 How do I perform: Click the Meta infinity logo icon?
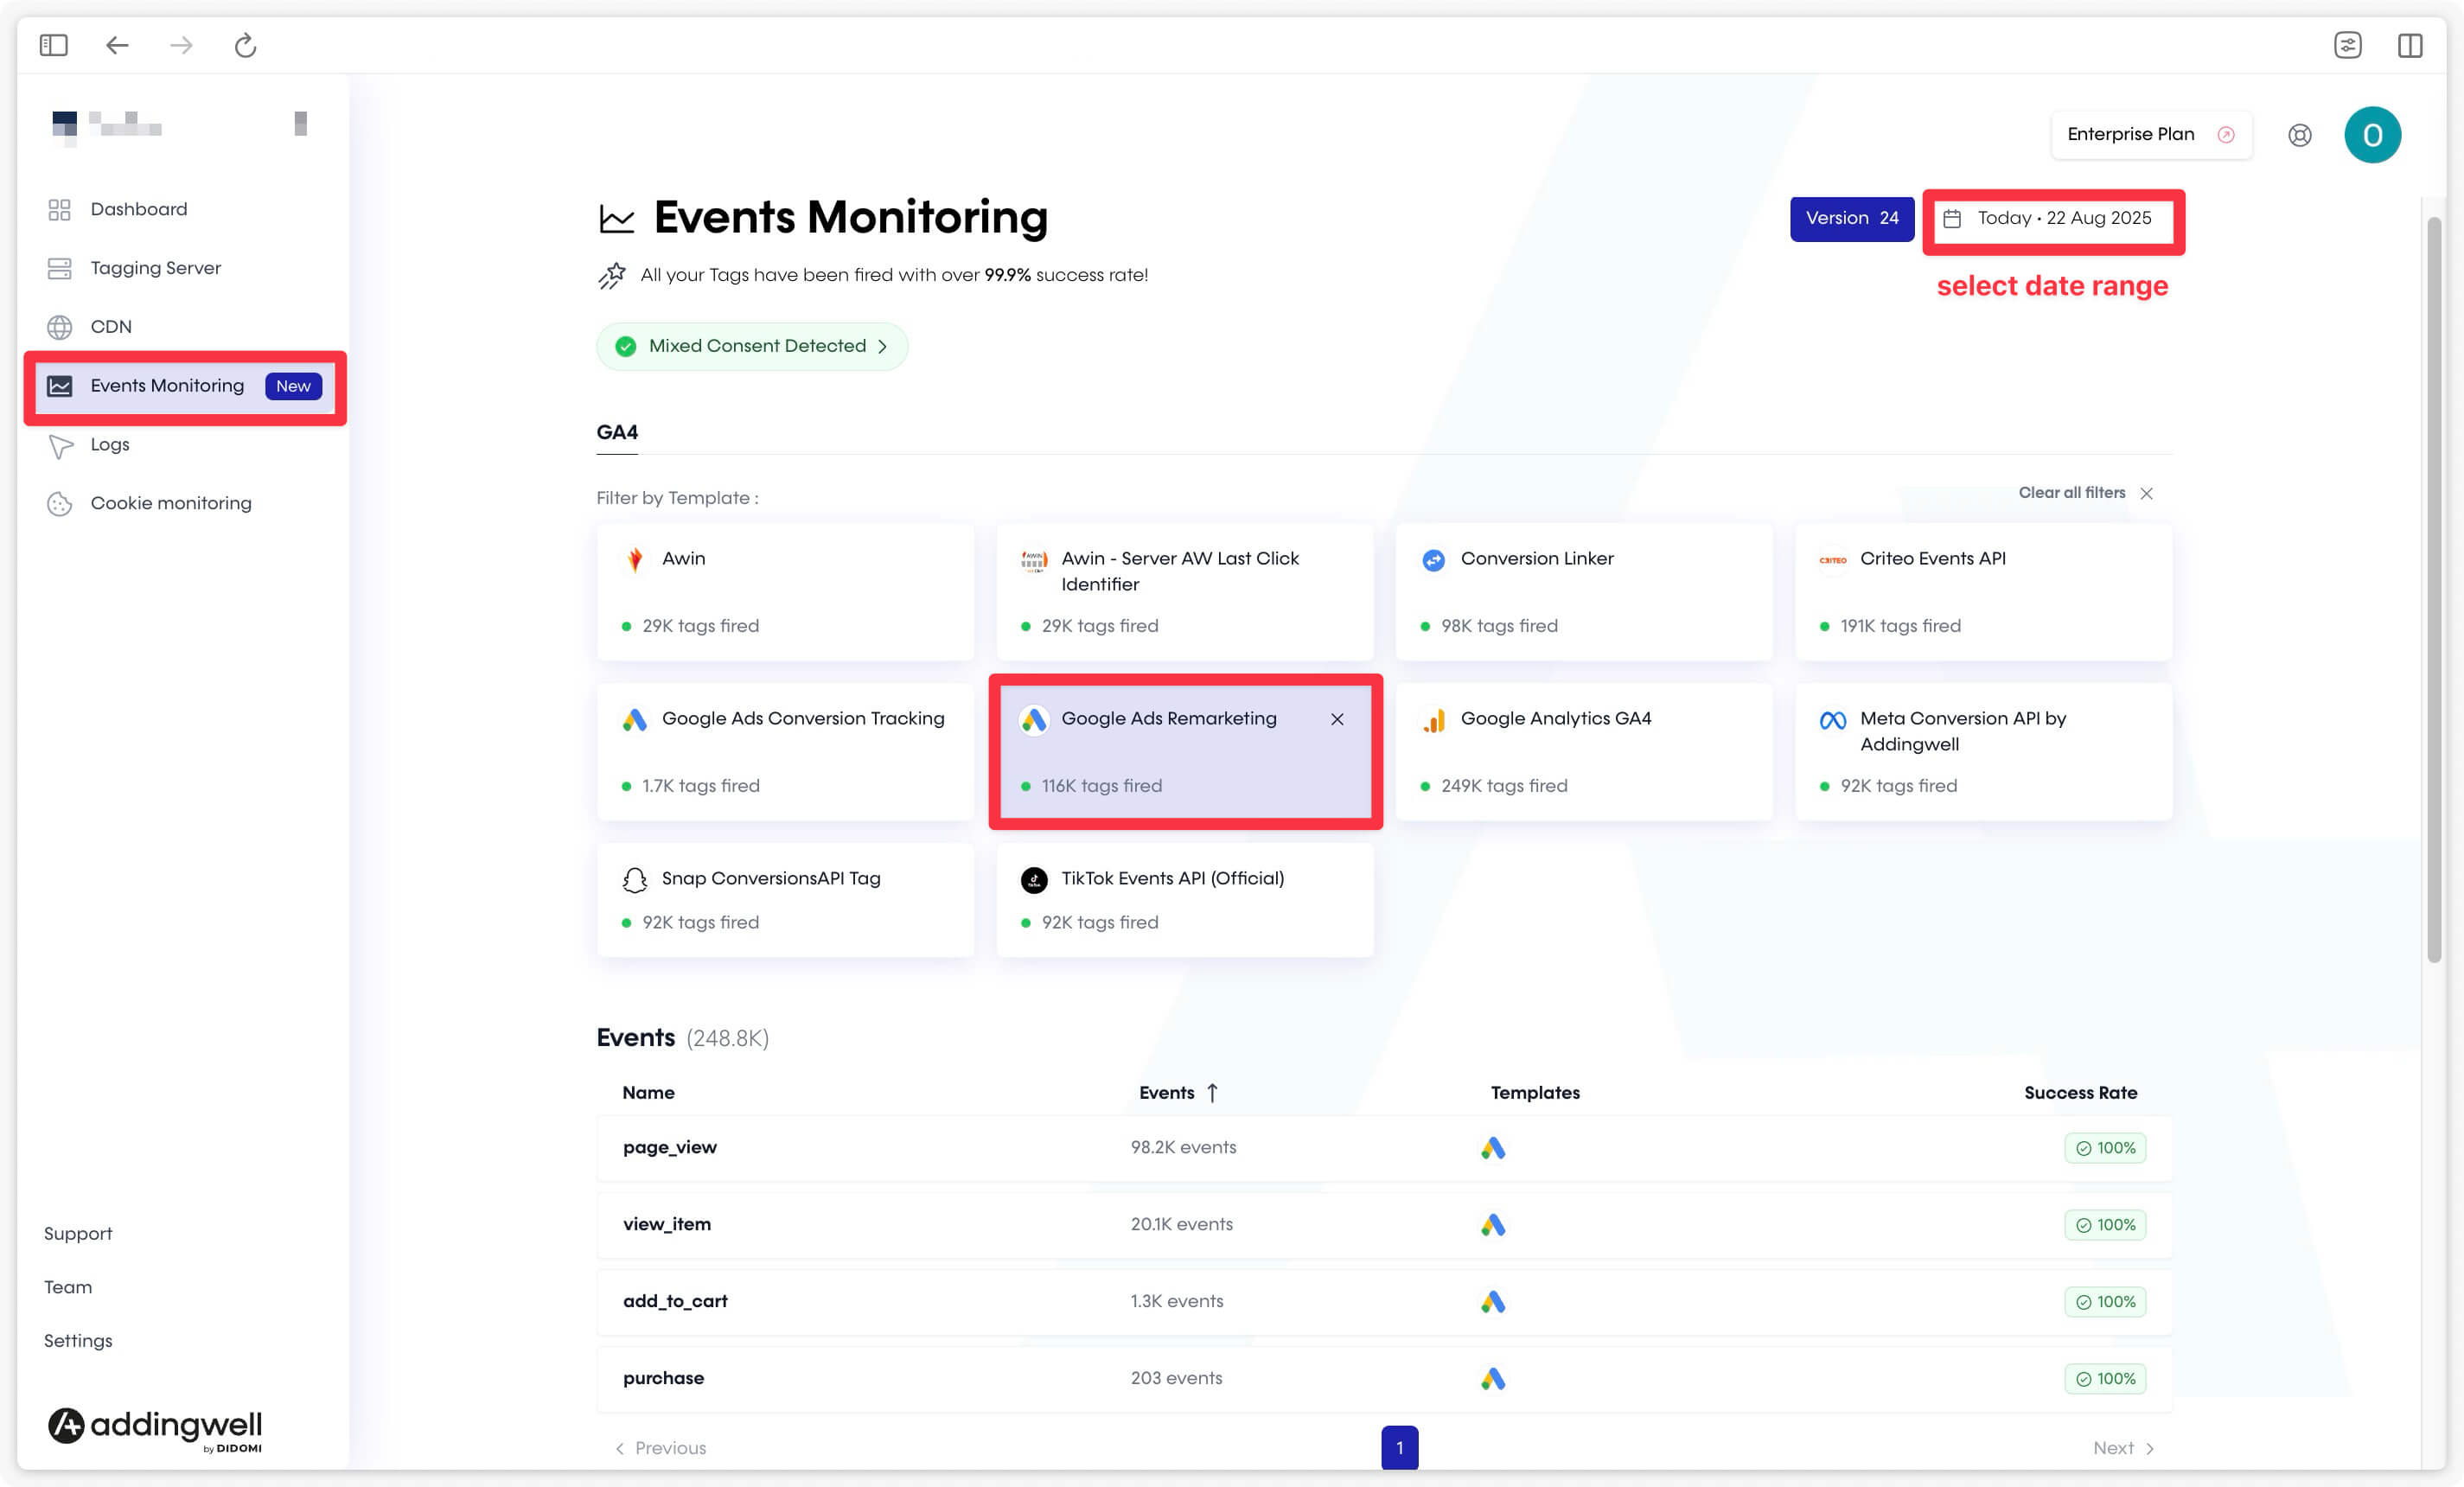[x=1832, y=720]
